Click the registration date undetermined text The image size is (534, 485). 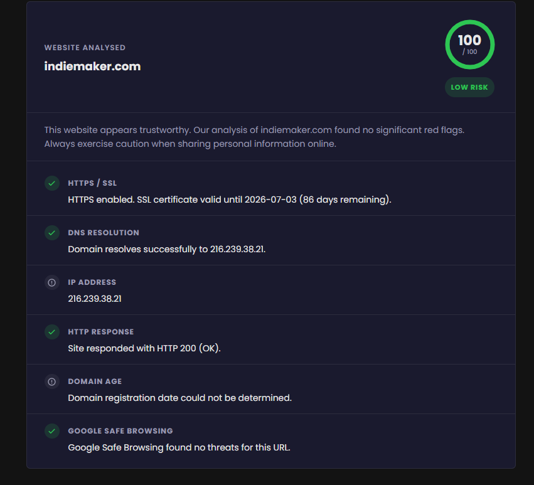click(x=179, y=398)
